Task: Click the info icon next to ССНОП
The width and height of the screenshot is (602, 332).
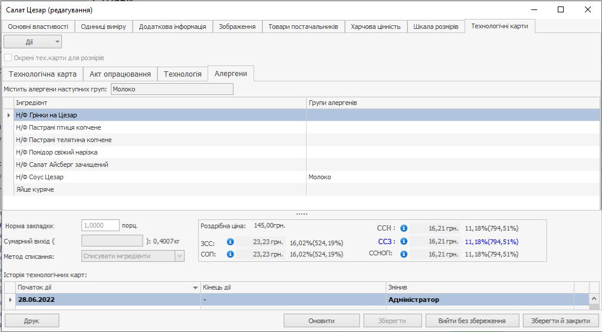Action: coord(404,254)
